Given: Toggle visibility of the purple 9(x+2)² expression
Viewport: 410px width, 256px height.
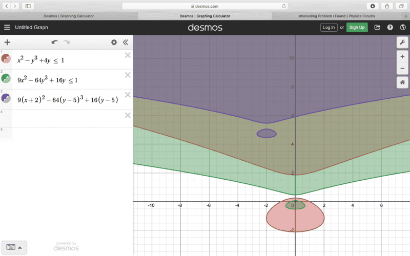Looking at the screenshot, I should coord(6,98).
